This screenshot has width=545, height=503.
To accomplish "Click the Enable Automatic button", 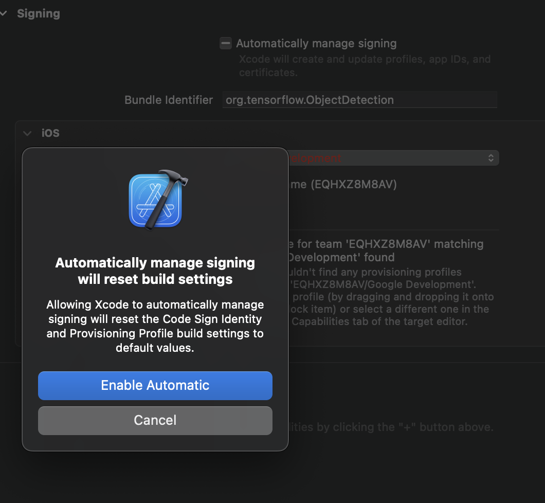I will 155,386.
